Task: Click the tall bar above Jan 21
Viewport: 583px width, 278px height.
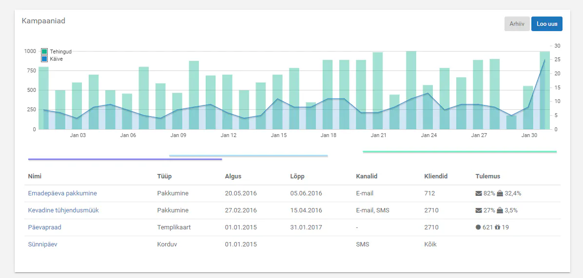Action: pos(378,91)
